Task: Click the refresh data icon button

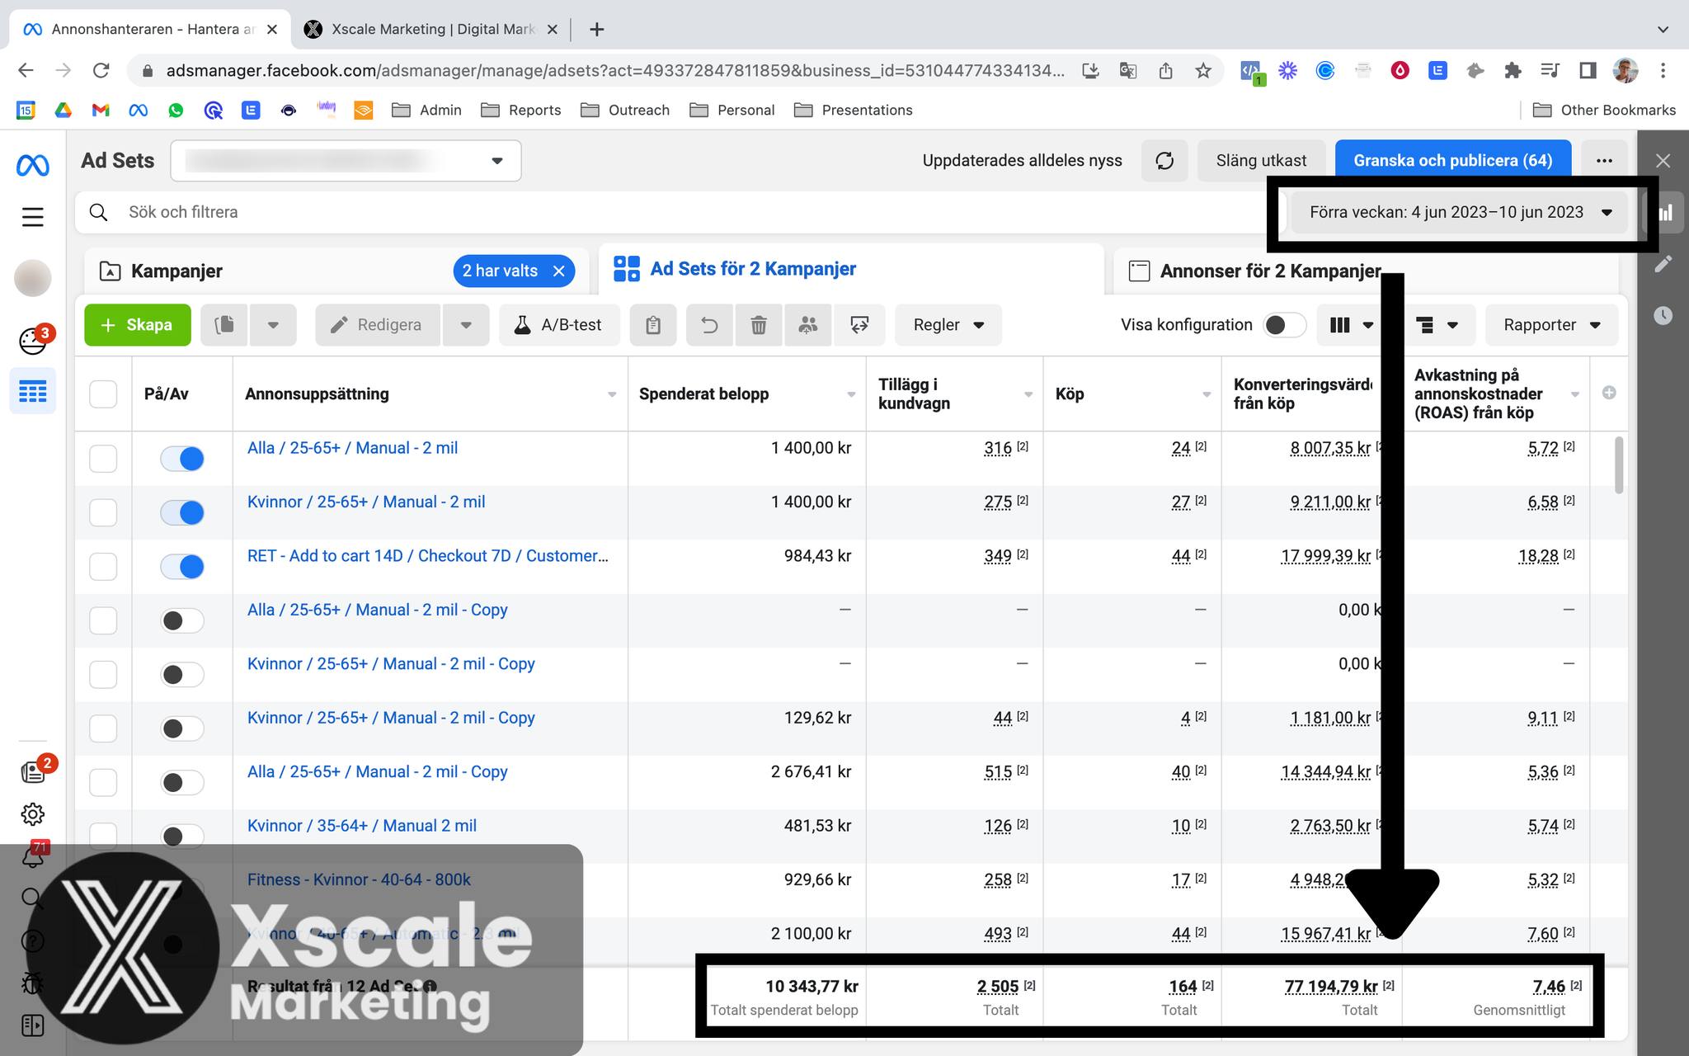Action: [1164, 161]
